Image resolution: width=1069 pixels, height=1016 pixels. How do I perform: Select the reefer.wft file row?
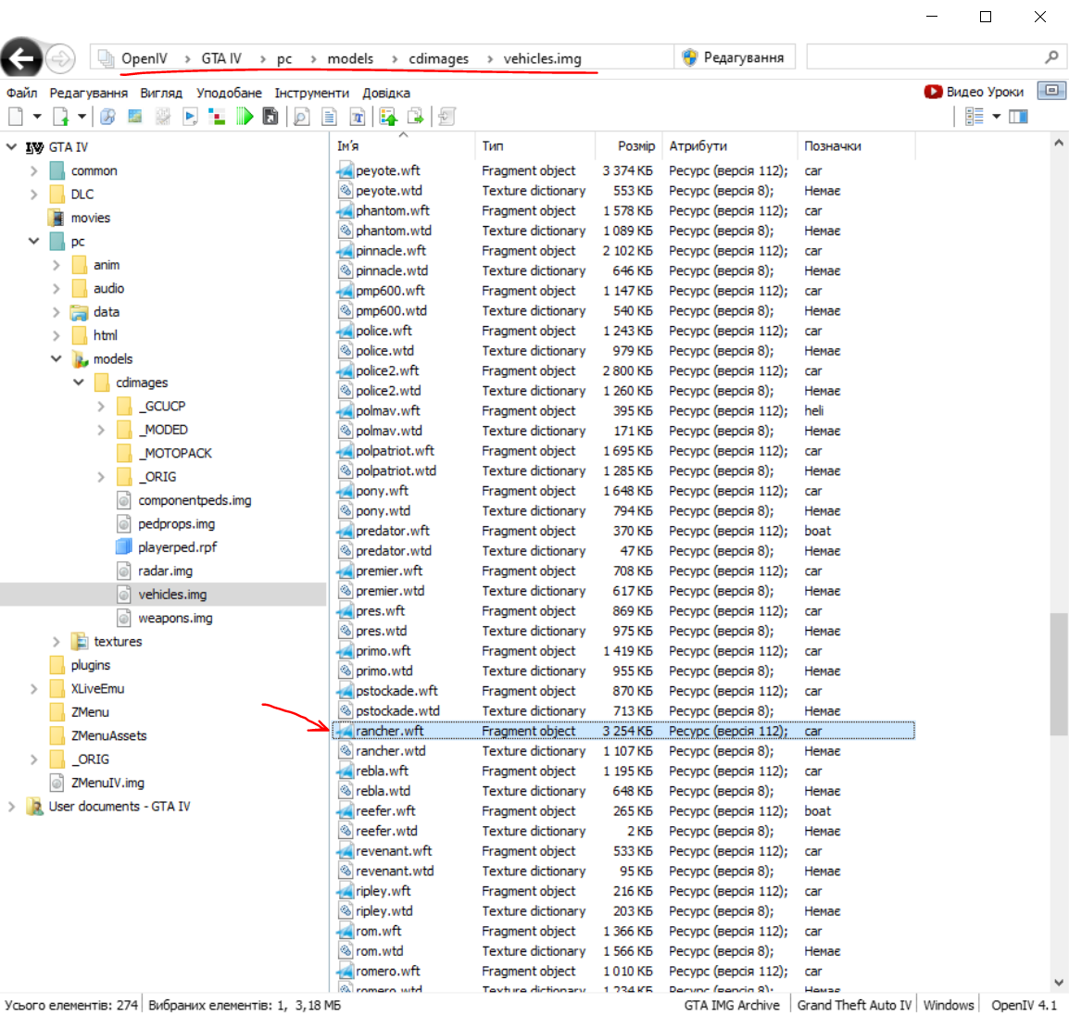click(623, 811)
